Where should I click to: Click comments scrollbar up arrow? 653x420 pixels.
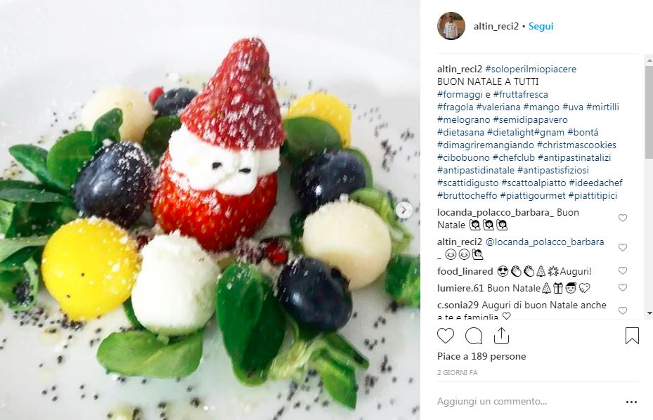(649, 60)
